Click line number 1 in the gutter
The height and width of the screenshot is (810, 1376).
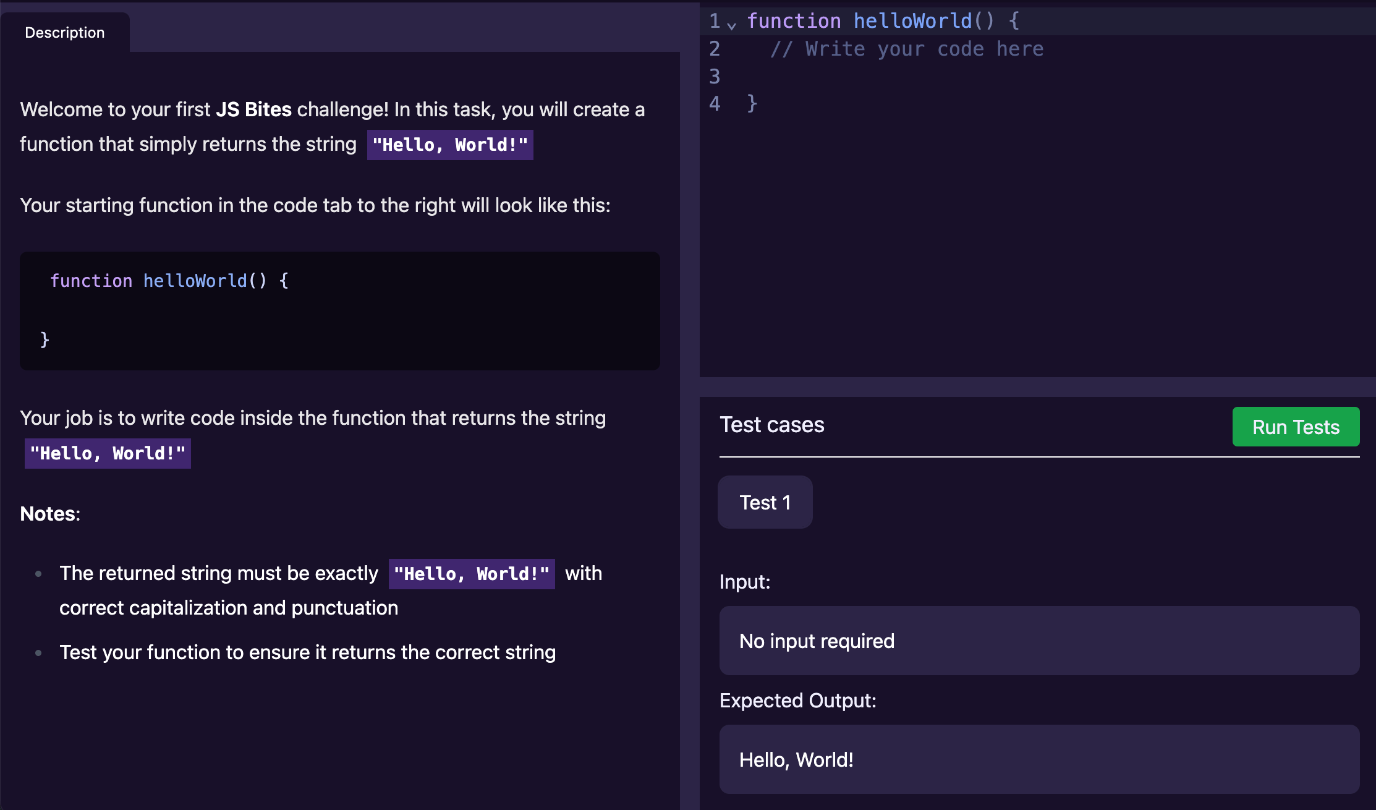pos(715,22)
